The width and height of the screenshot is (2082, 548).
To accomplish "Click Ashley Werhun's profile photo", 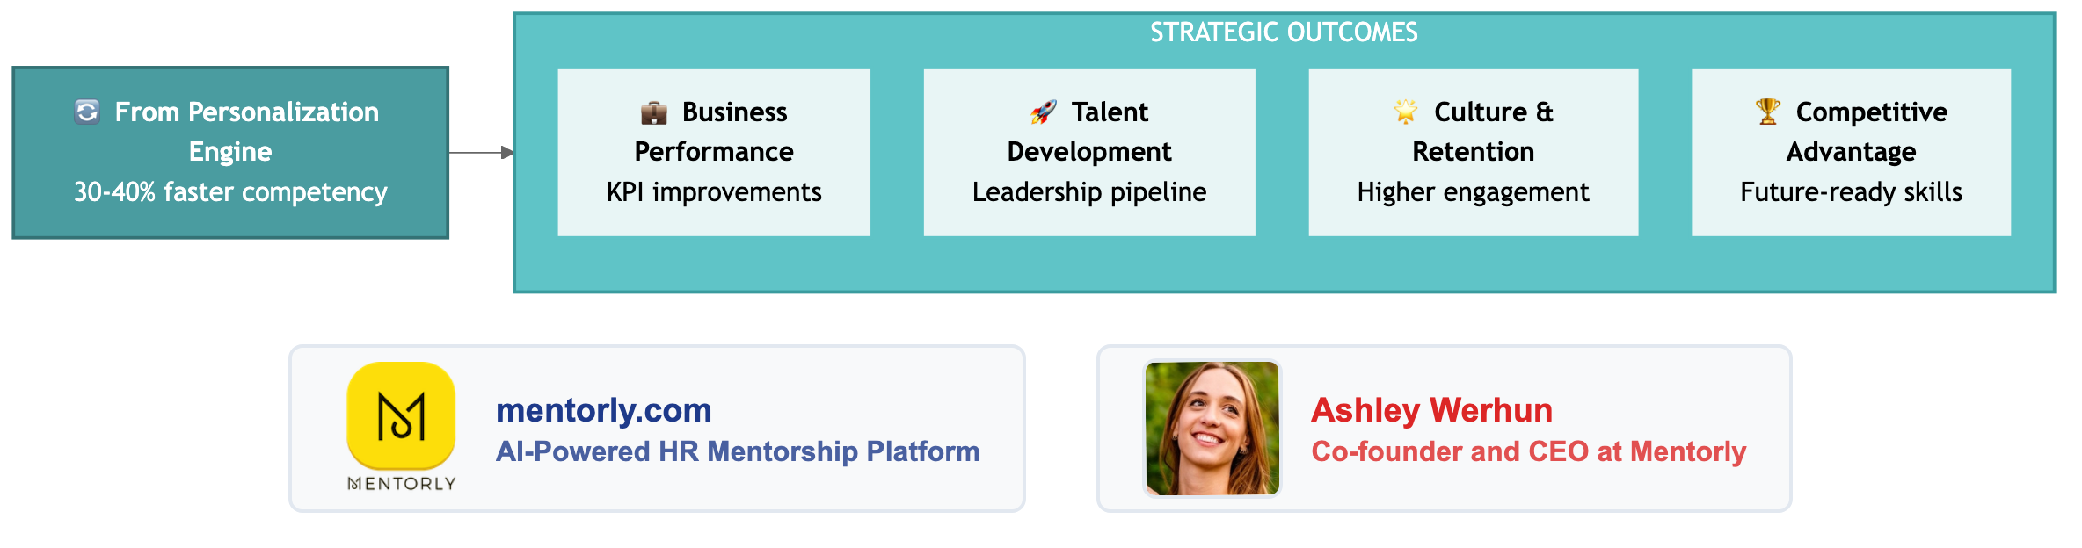I will [x=1212, y=429].
